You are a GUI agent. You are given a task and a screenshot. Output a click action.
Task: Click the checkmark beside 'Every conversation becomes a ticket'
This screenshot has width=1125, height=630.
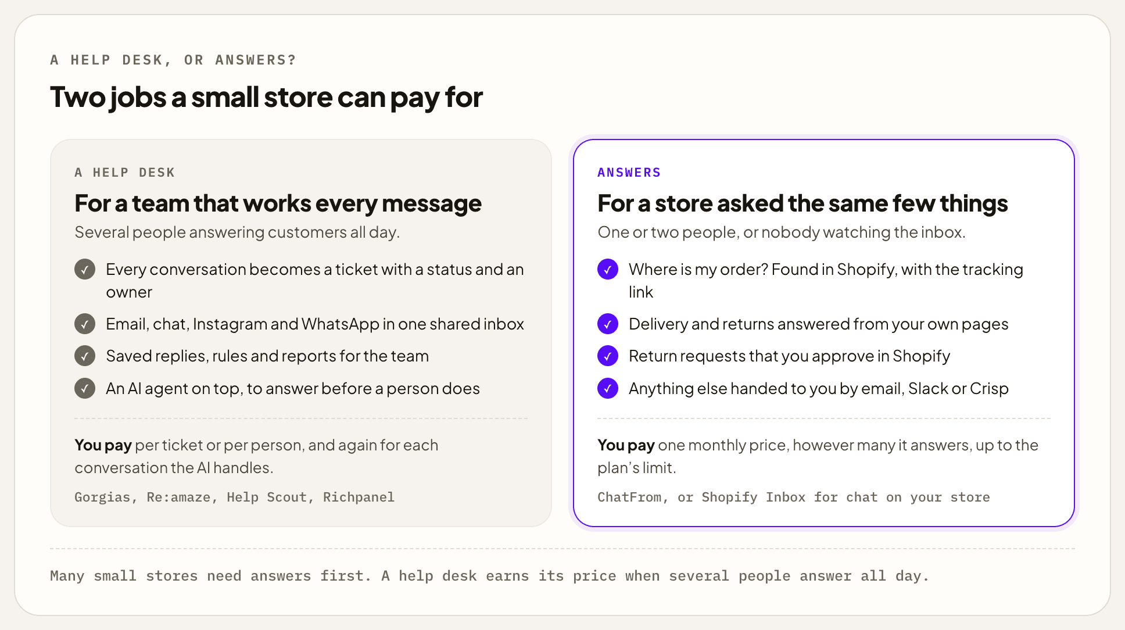coord(85,269)
